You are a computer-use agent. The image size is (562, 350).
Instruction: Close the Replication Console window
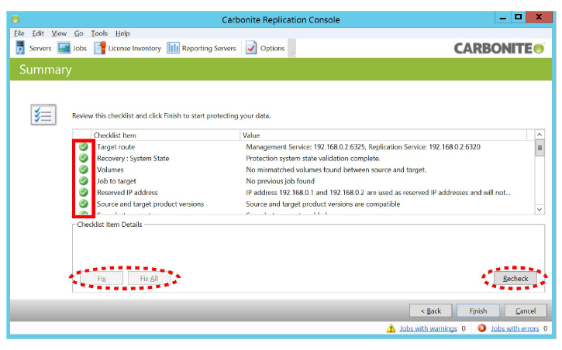(539, 17)
